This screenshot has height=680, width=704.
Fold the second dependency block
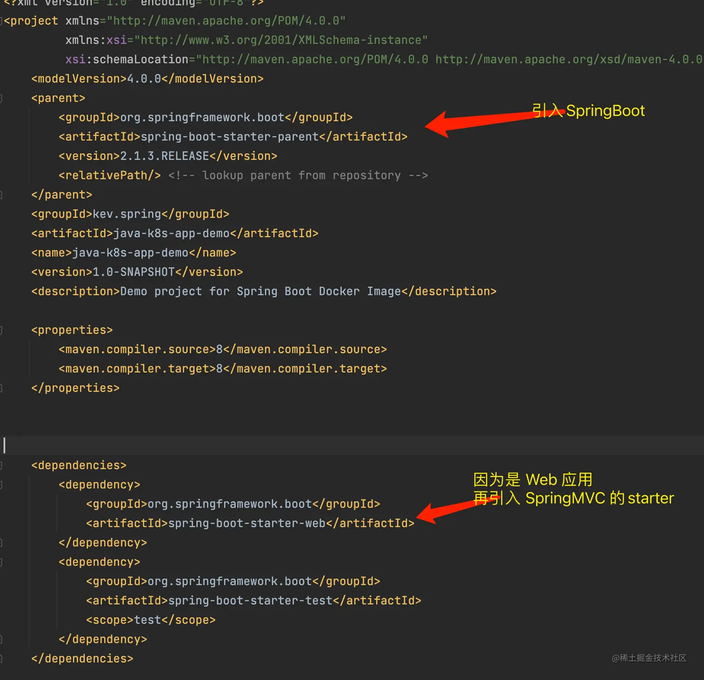1,562
